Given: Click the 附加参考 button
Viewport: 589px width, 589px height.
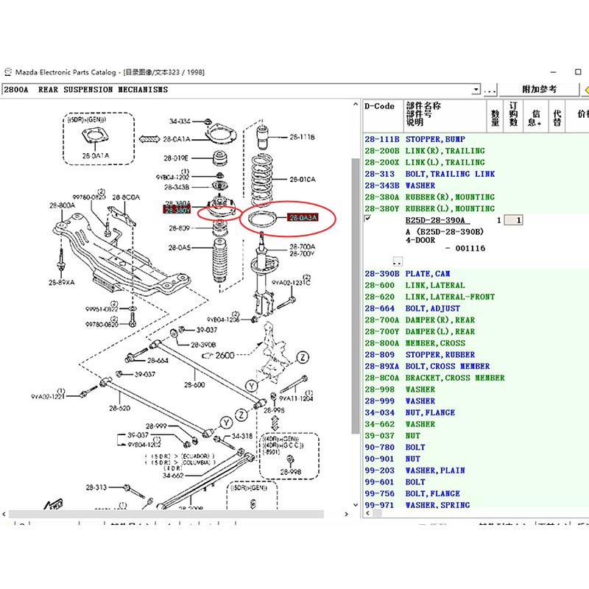Looking at the screenshot, I should coord(539,89).
